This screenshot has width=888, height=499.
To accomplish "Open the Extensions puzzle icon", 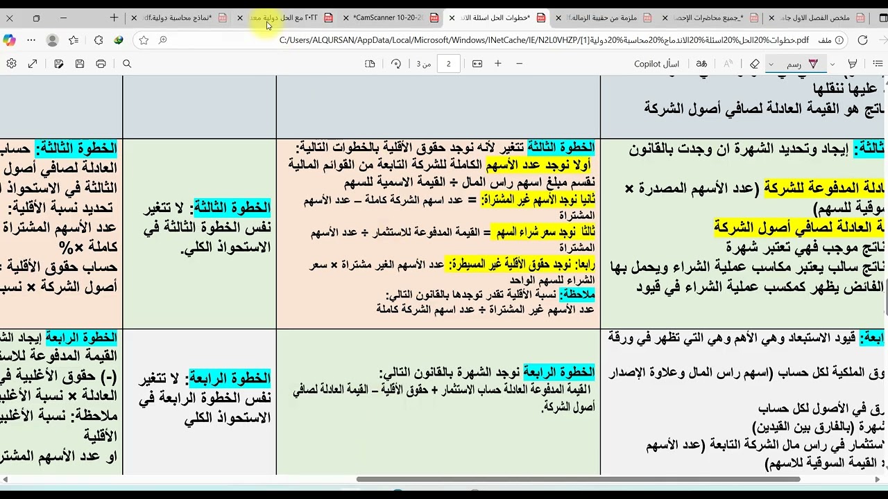I will [98, 40].
